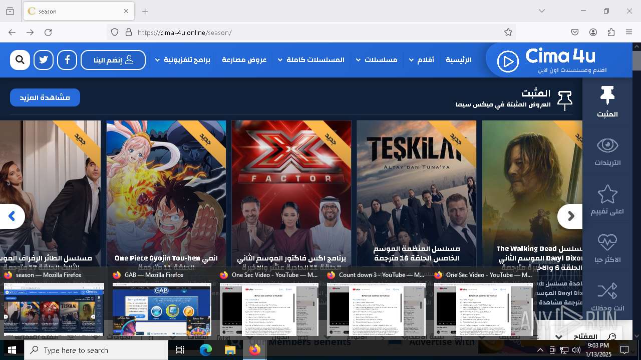The height and width of the screenshot is (360, 641).
Task: Click the browser forward arrow
Action: pos(30,32)
